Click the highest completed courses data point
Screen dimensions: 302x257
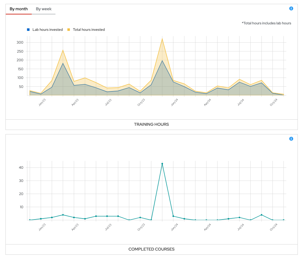(162, 164)
